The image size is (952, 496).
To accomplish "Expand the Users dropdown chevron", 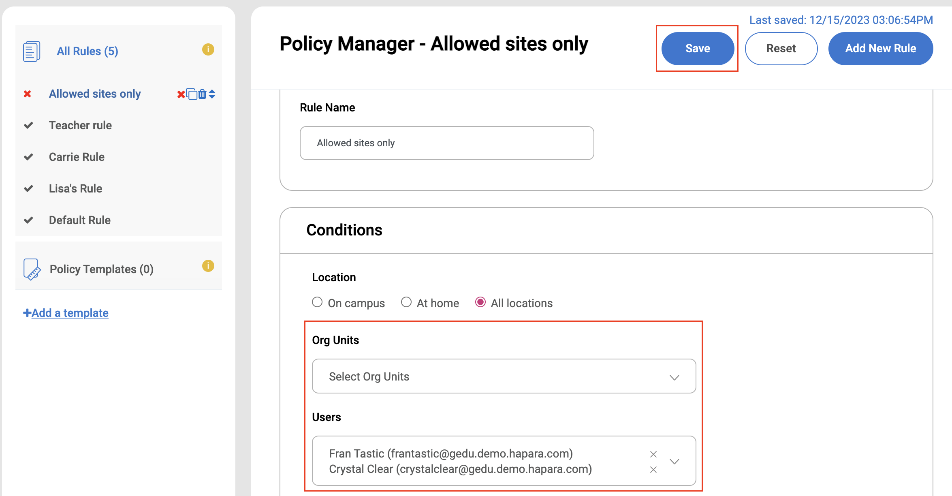I will (x=675, y=462).
